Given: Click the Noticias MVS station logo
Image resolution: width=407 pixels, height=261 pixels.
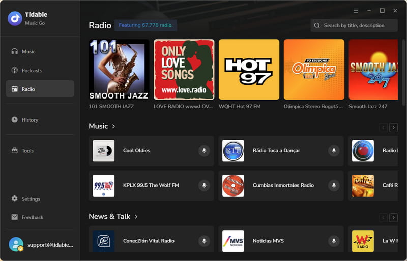Looking at the screenshot, I should [233, 241].
